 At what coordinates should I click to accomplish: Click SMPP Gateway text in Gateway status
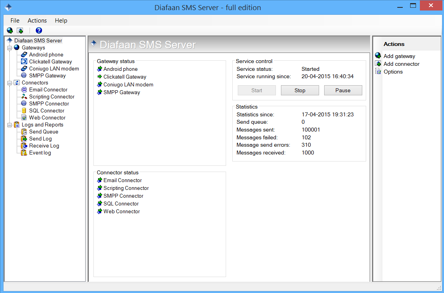tap(122, 92)
